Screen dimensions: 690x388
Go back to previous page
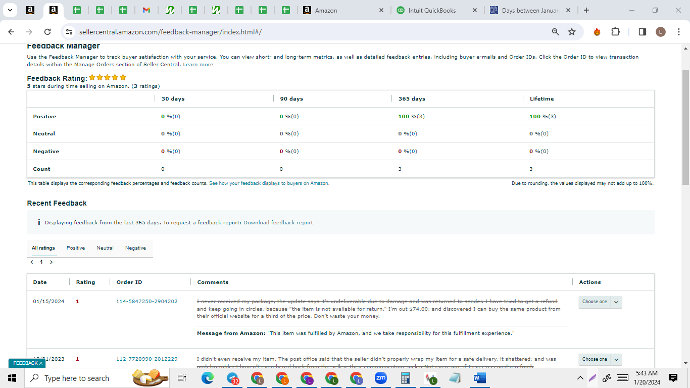11,32
